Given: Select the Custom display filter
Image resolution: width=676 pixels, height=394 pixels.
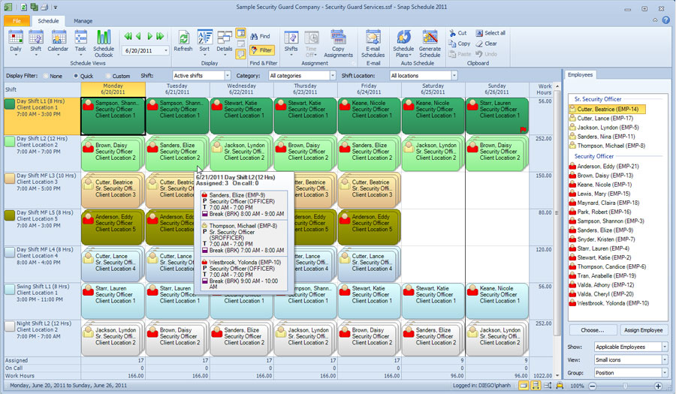Looking at the screenshot, I should point(118,76).
